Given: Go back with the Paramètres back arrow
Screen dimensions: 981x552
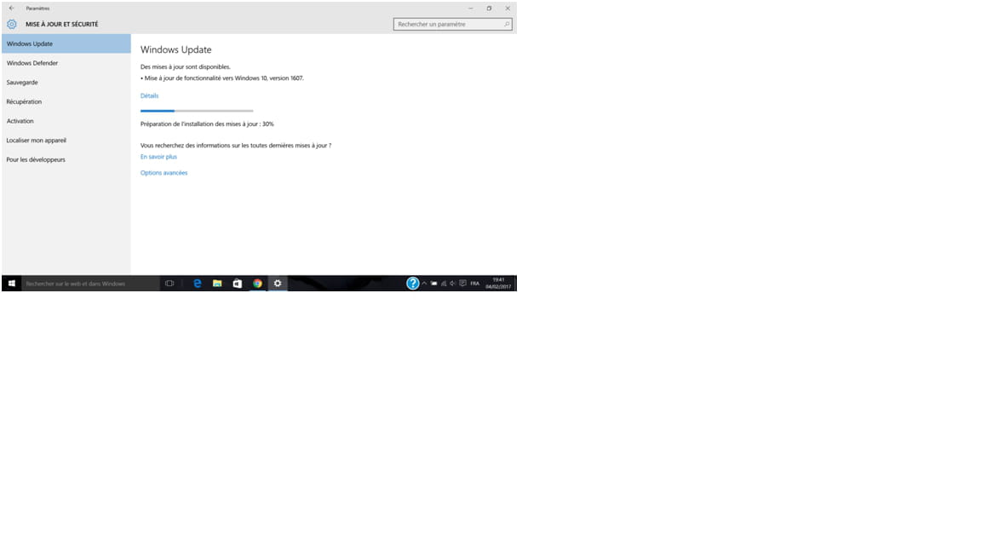Looking at the screenshot, I should (11, 9).
